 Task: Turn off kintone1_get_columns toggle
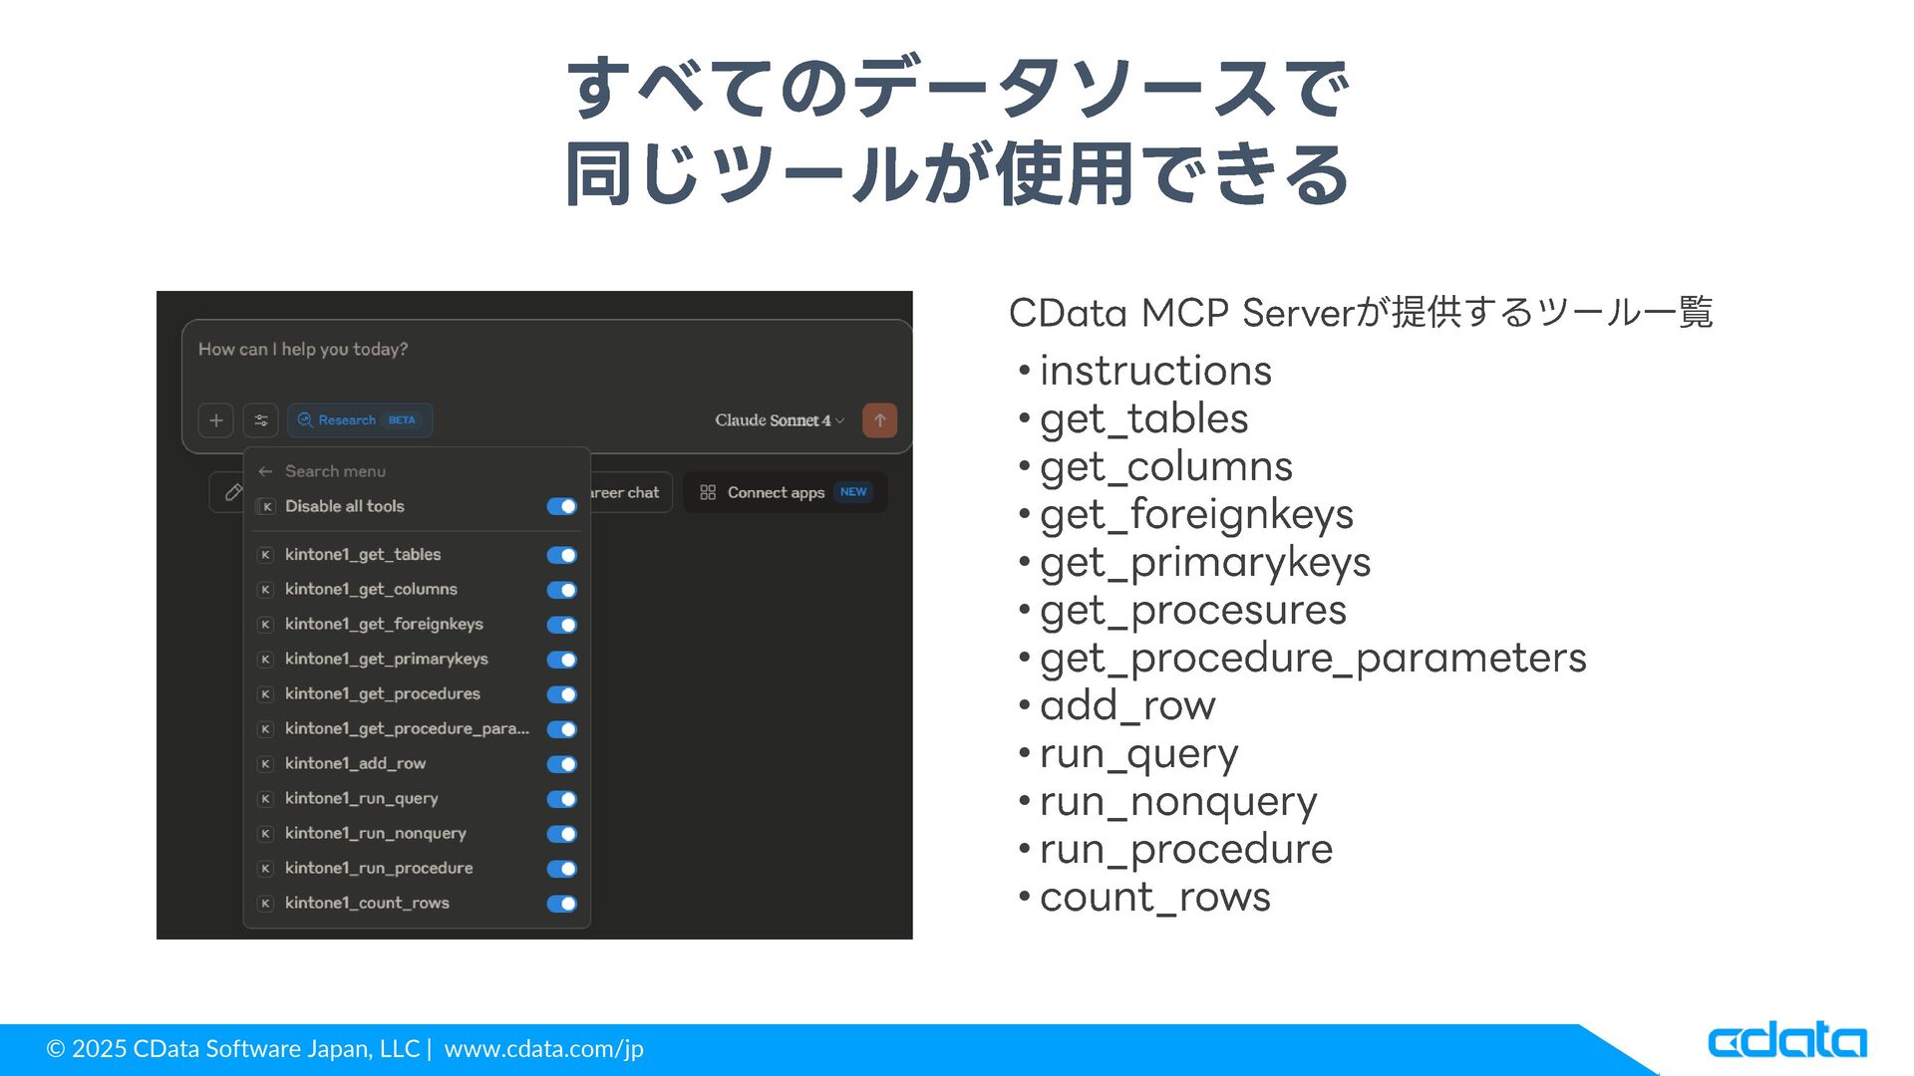[561, 590]
